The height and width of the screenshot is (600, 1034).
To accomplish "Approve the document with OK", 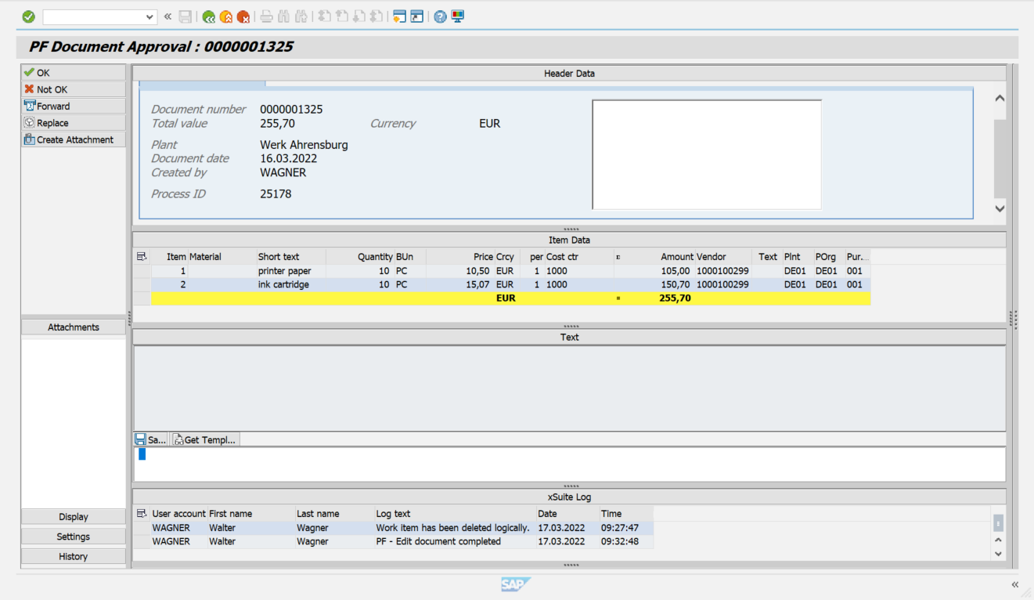I will (73, 72).
